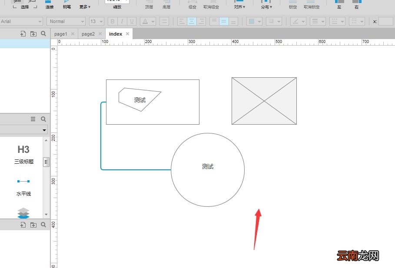Add a folder in masters panel

click(33, 225)
